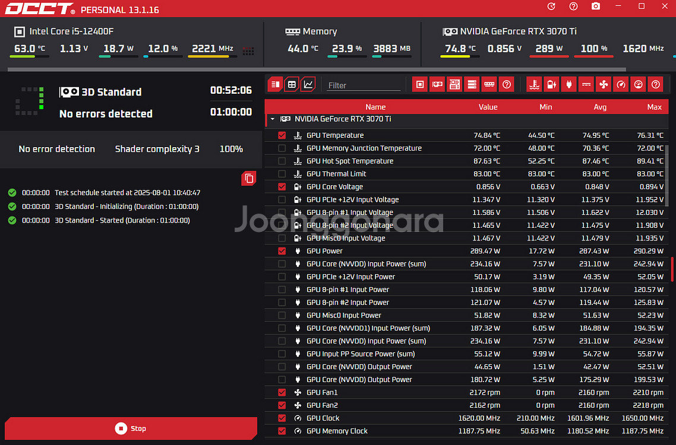Take a screenshot with camera icon
Screen dimensions: 676x445
[595, 7]
